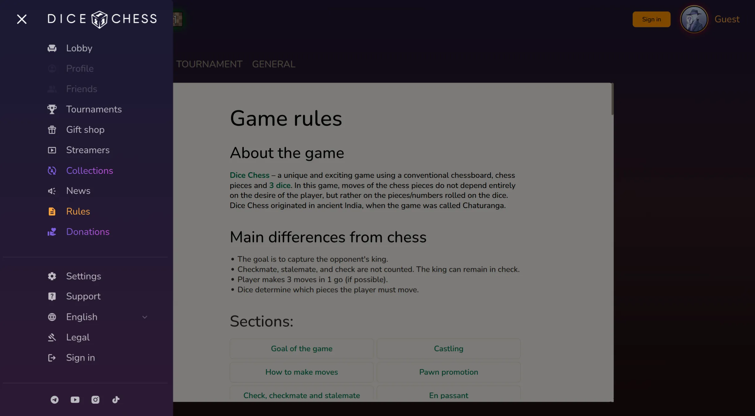
Task: Jump to Pawn promotion section
Action: tap(448, 372)
